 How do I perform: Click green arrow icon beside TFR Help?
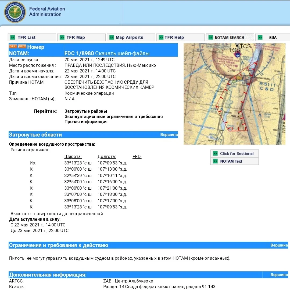(x=161, y=37)
